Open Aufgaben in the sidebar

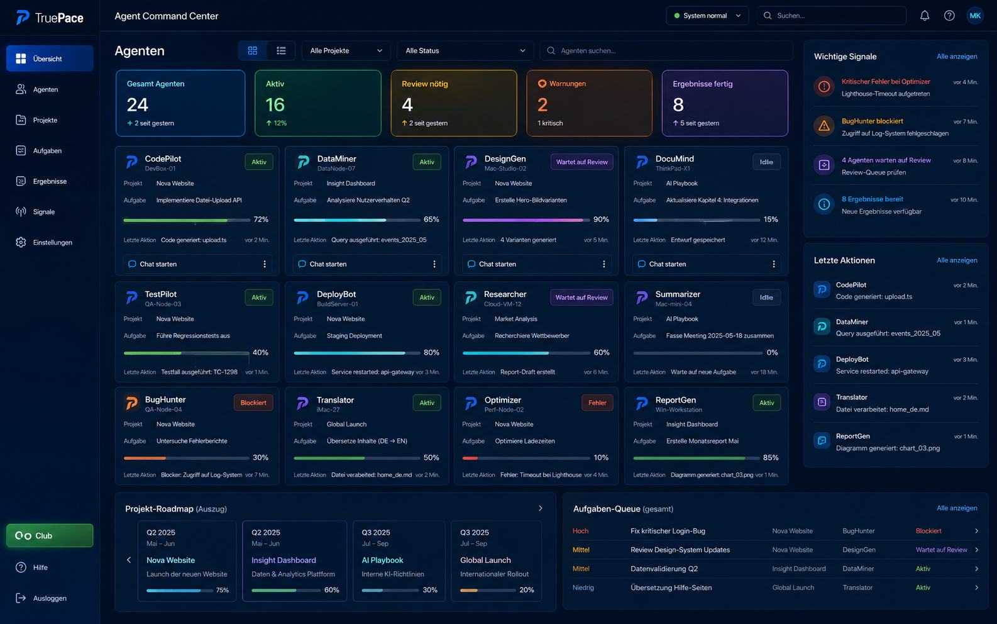click(50, 151)
